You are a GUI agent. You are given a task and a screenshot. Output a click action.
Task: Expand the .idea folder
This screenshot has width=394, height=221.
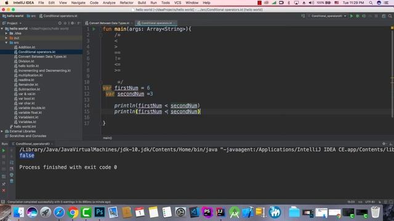[7, 33]
